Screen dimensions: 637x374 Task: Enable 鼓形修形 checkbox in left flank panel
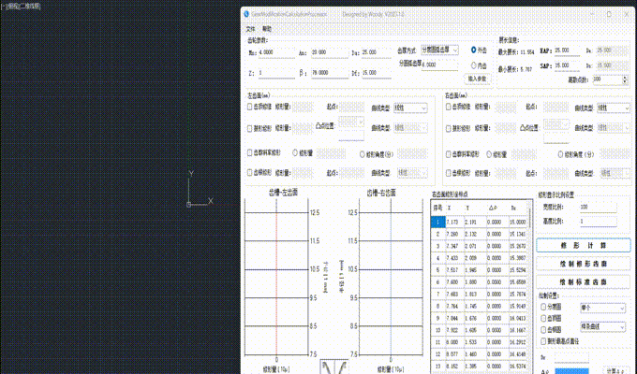point(250,128)
